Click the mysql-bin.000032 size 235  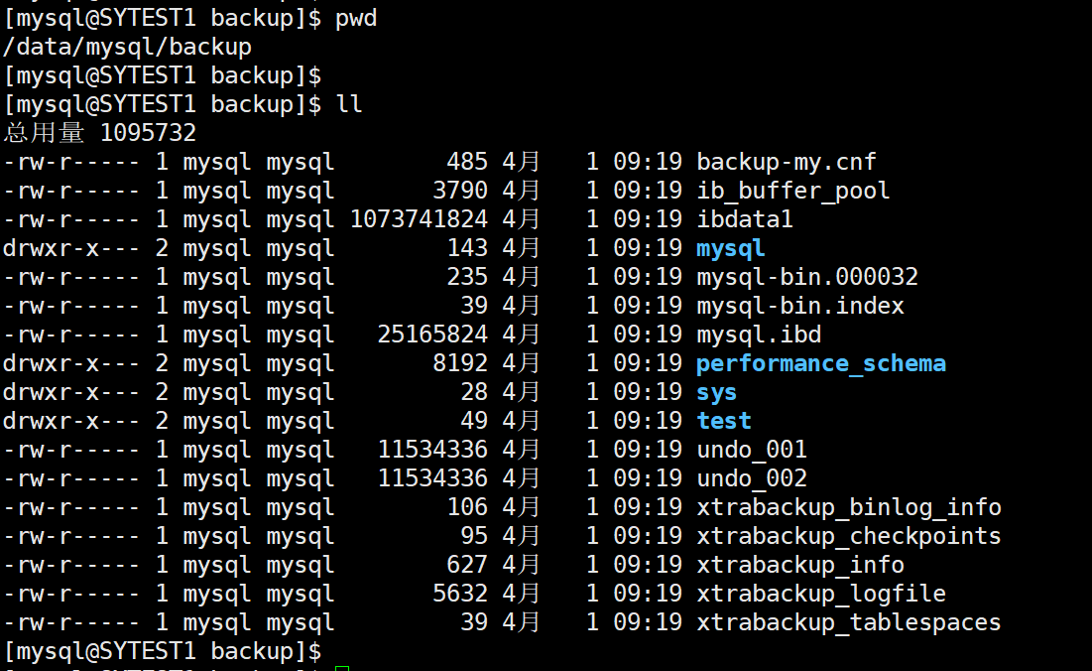point(467,277)
